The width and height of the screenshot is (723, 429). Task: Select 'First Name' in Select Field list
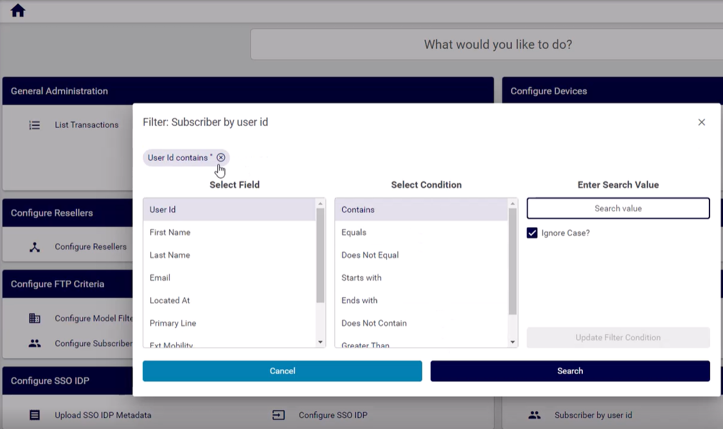(170, 232)
